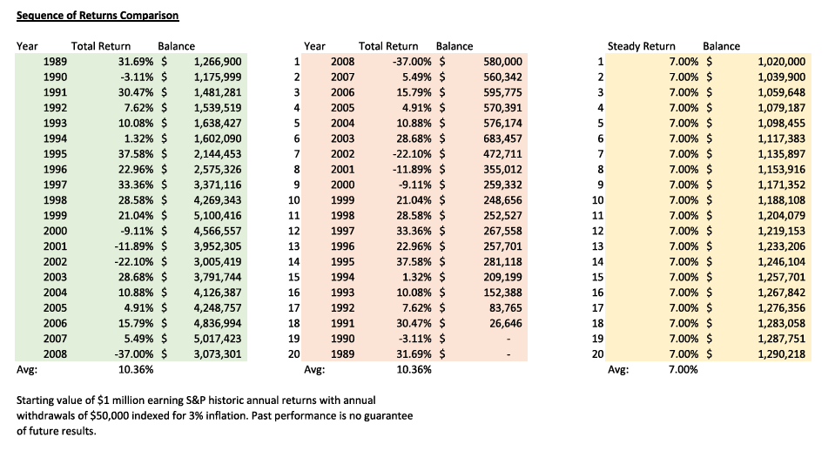The height and width of the screenshot is (451, 835).
Task: Select the 83,765 balance cell
Action: pyautogui.click(x=506, y=306)
